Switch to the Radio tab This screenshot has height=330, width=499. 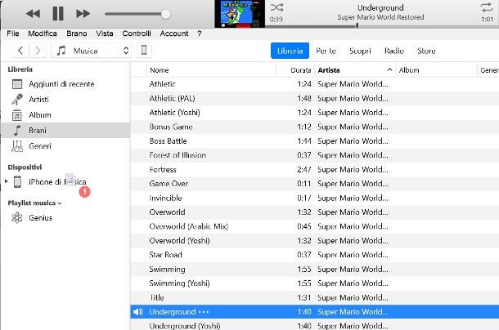394,51
